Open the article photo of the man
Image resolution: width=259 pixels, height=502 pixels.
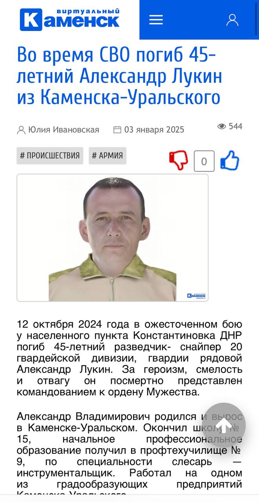pyautogui.click(x=113, y=238)
